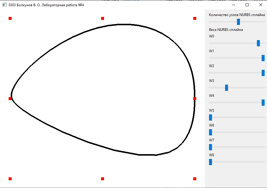The width and height of the screenshot is (267, 188).
Task: Click the 'Количество узлов NURBS сплайна' label
Action: pos(237,15)
